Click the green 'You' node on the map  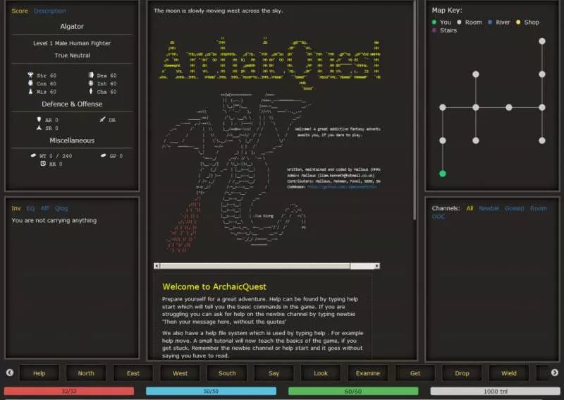click(x=443, y=173)
